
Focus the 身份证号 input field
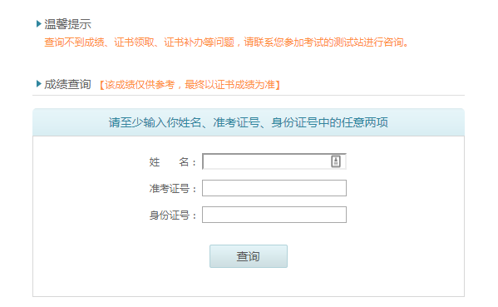(274, 215)
